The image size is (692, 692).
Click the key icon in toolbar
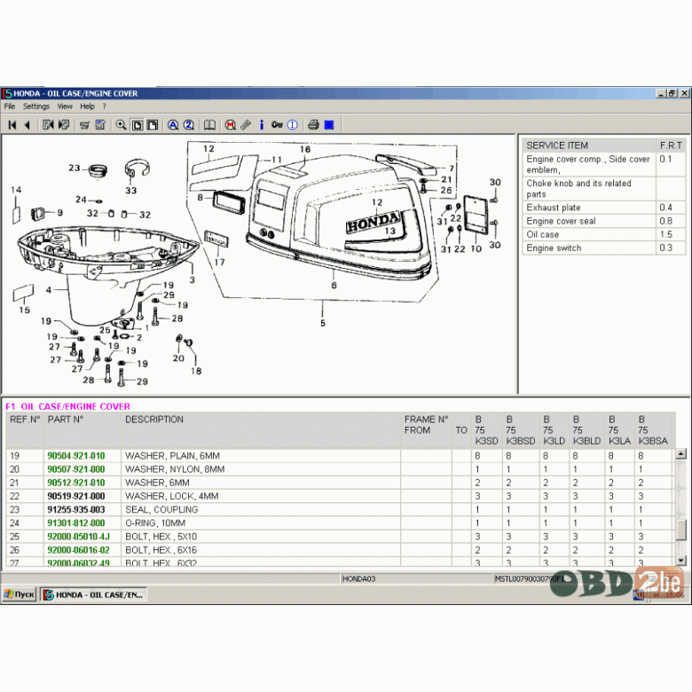[277, 125]
